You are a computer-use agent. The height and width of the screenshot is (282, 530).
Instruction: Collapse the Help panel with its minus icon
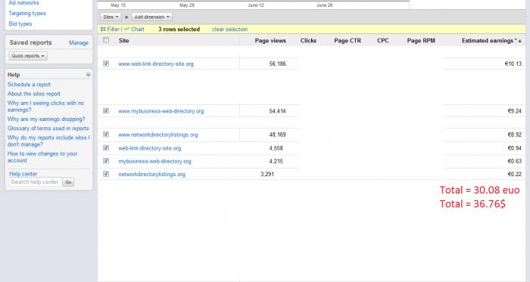coord(89,75)
